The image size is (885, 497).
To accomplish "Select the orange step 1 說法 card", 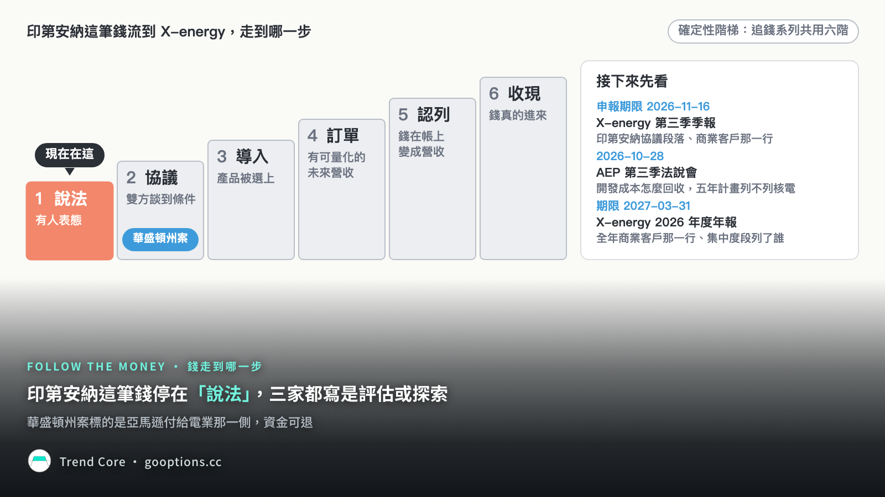I will (70, 221).
